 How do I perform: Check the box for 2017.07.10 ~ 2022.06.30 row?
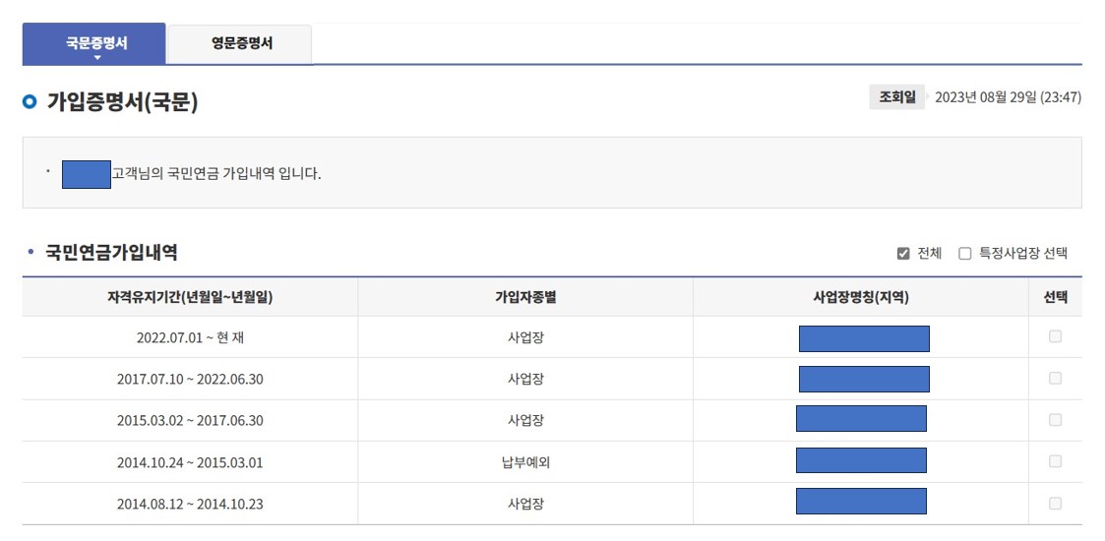pyautogui.click(x=1055, y=379)
